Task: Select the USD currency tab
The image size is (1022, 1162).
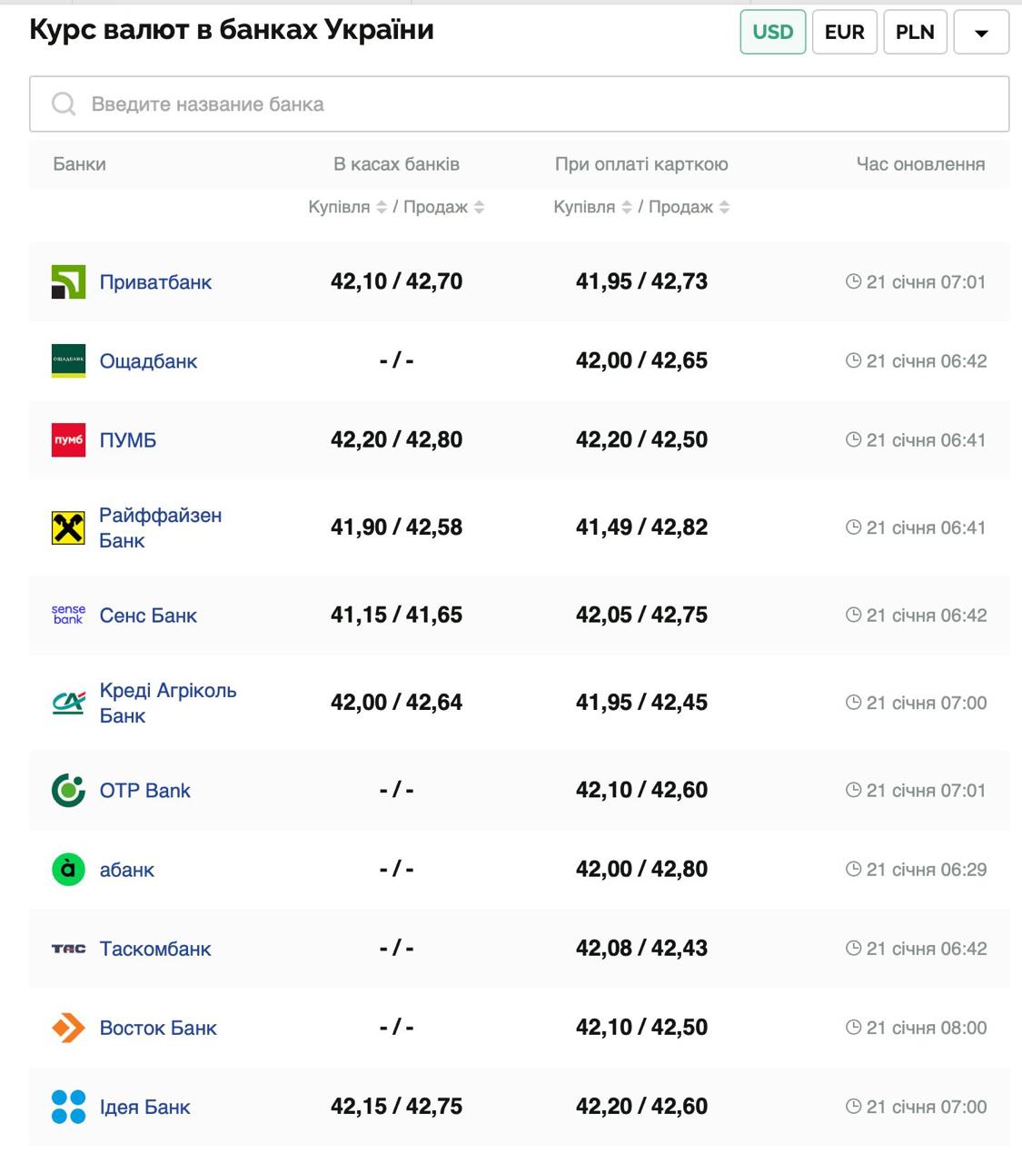Action: (x=772, y=33)
